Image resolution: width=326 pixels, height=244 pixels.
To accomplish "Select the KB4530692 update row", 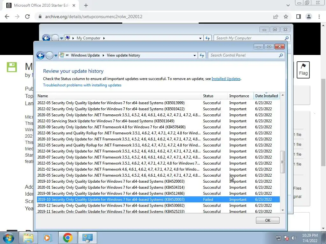I will pyautogui.click(x=158, y=206).
